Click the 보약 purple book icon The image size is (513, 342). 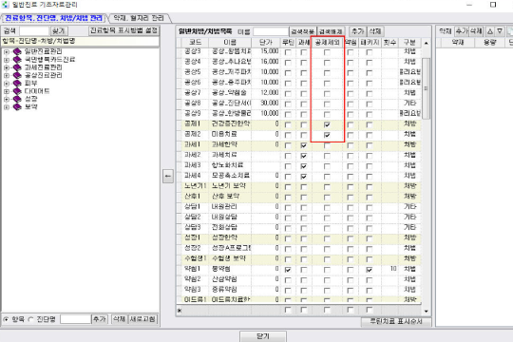pyautogui.click(x=17, y=106)
